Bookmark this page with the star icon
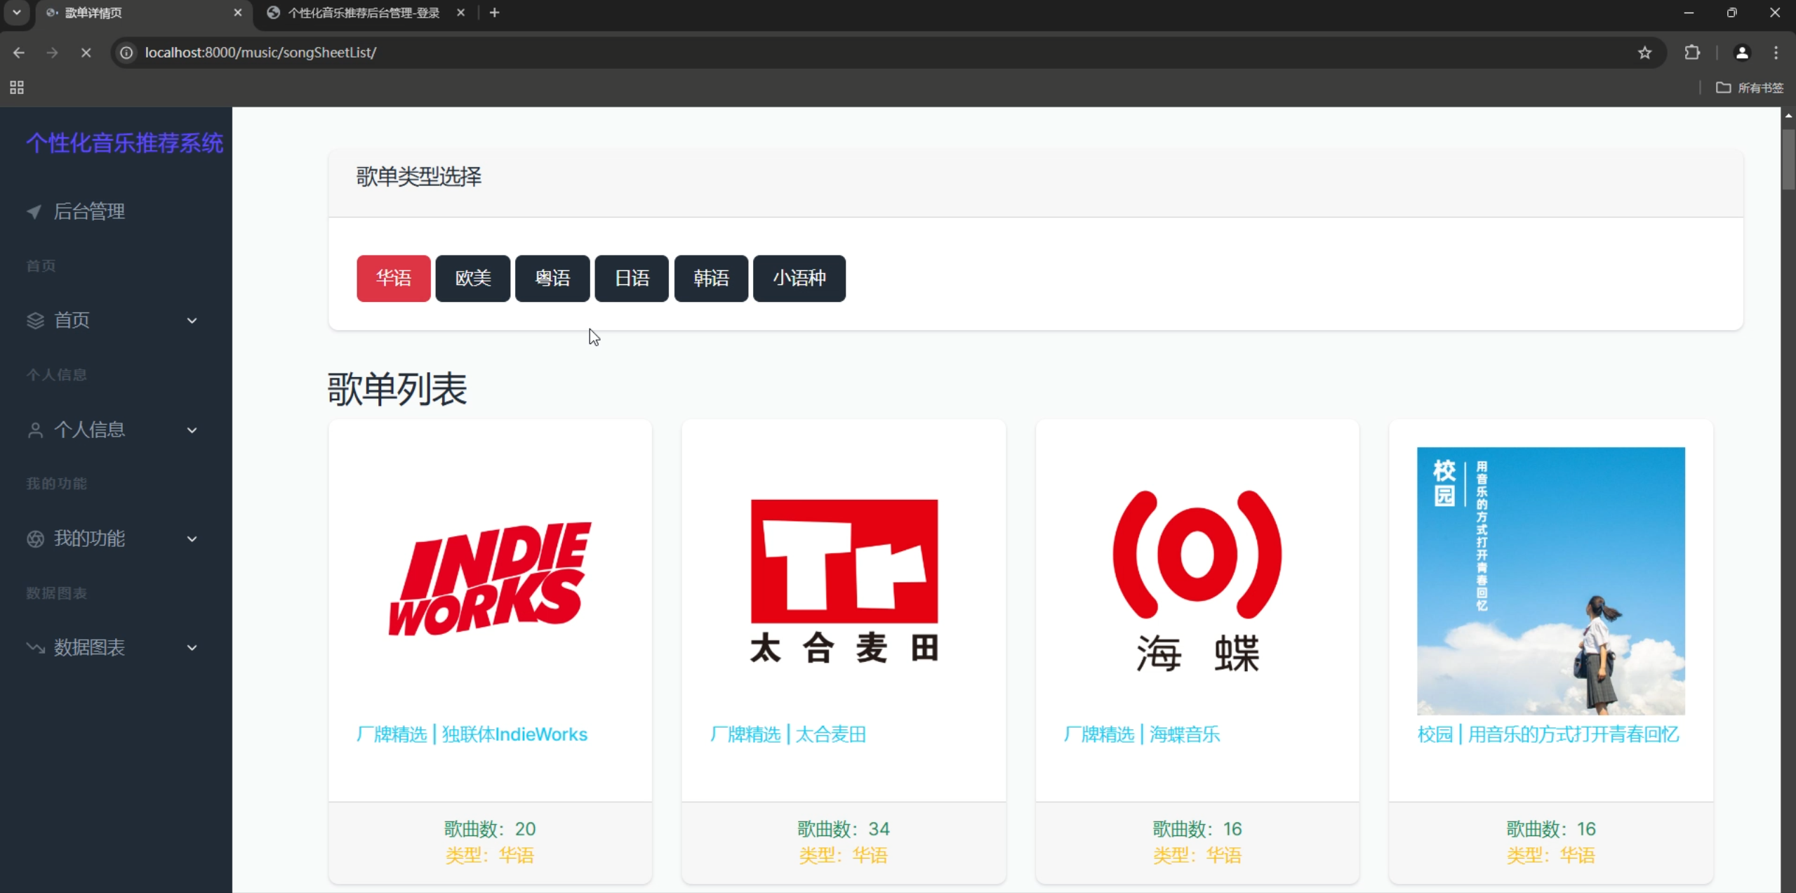Image resolution: width=1796 pixels, height=893 pixels. [x=1644, y=53]
